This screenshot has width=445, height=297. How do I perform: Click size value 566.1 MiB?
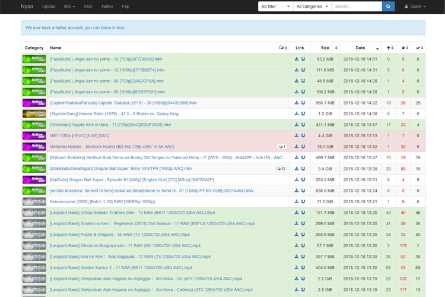pyautogui.click(x=325, y=103)
